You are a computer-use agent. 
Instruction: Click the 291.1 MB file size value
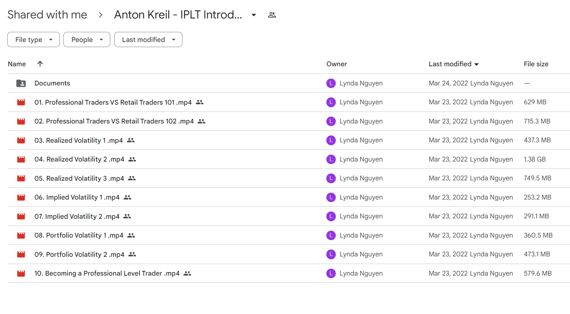pos(536,216)
